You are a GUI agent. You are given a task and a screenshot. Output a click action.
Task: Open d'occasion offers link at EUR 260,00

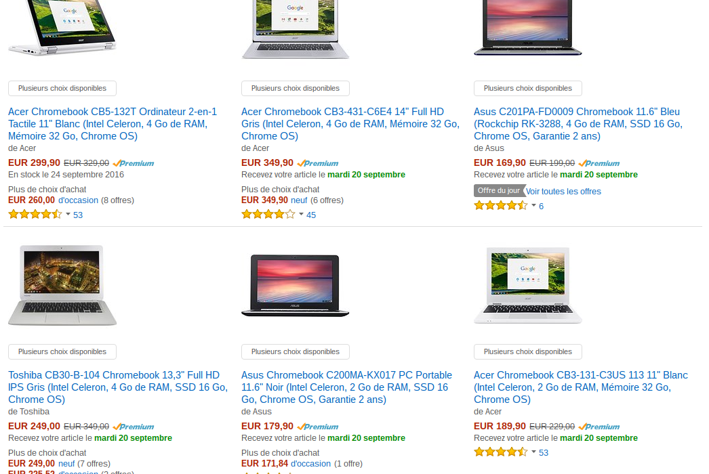(78, 200)
